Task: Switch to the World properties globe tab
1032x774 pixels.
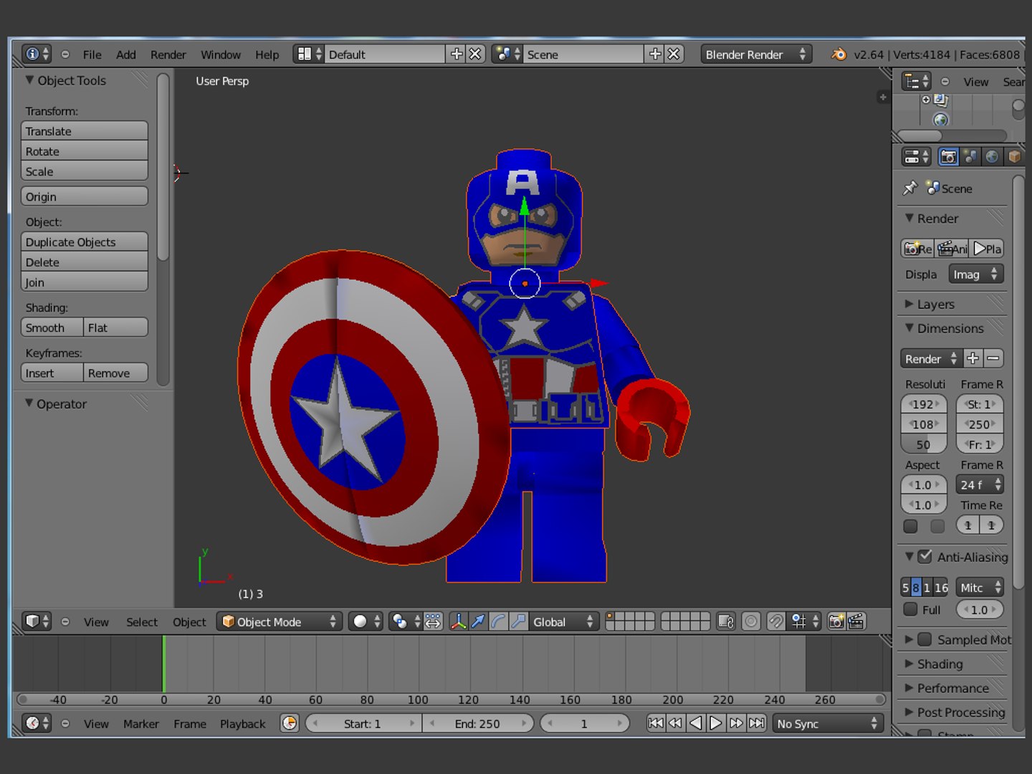Action: 992,156
